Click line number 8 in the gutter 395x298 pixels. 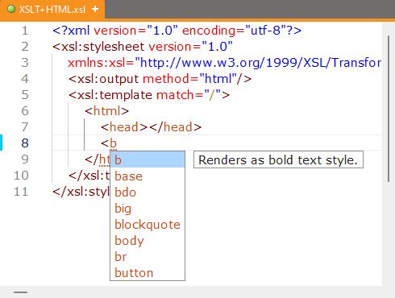tap(25, 143)
